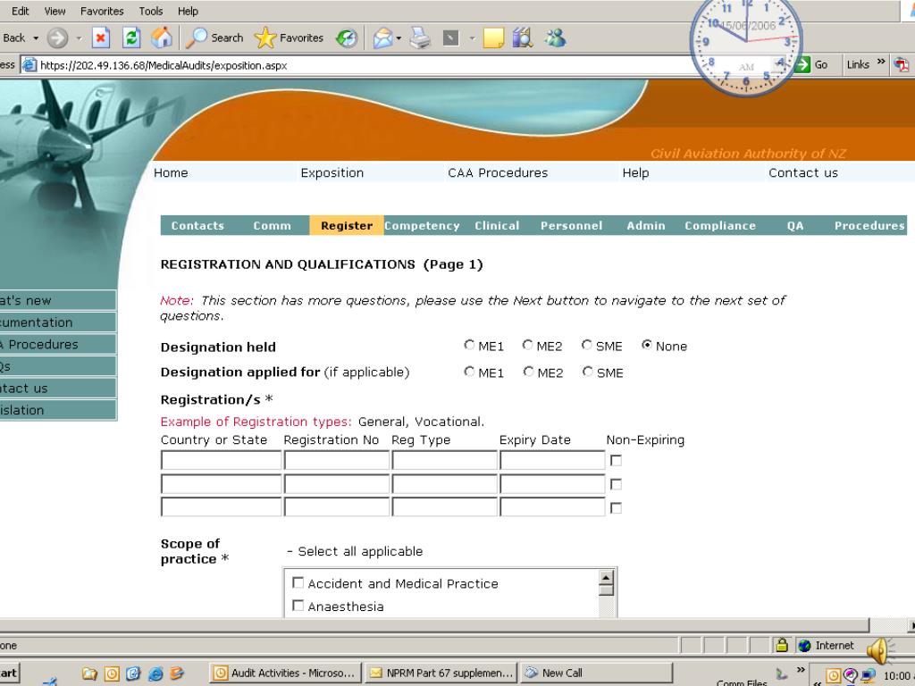Click the Stop page loading icon
This screenshot has width=915, height=686.
[x=100, y=38]
